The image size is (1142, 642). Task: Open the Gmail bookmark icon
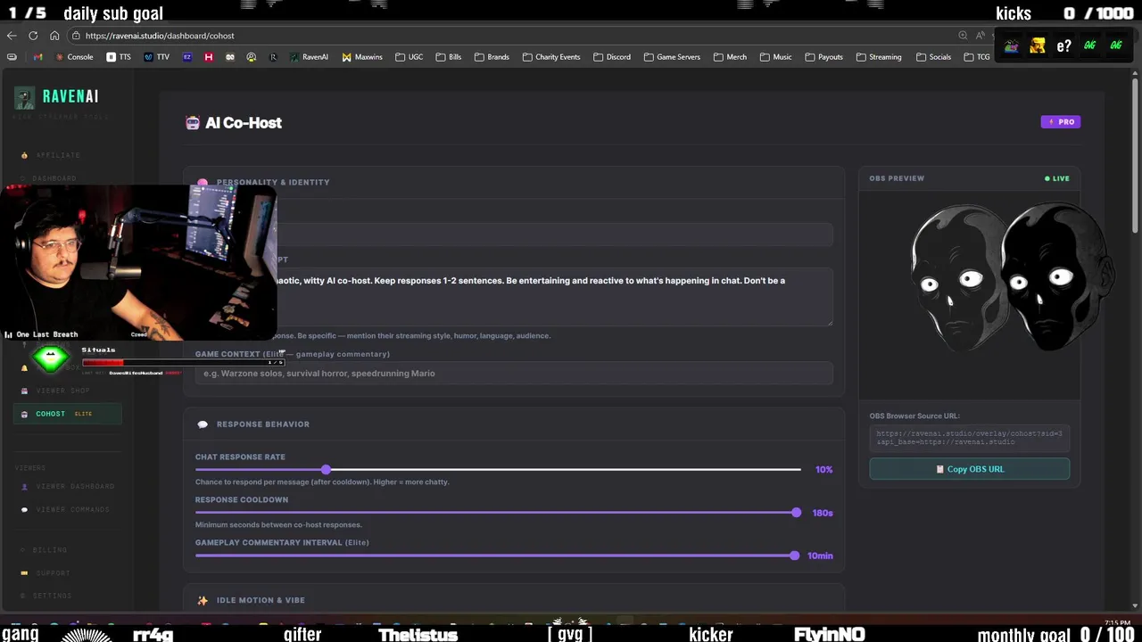point(37,57)
